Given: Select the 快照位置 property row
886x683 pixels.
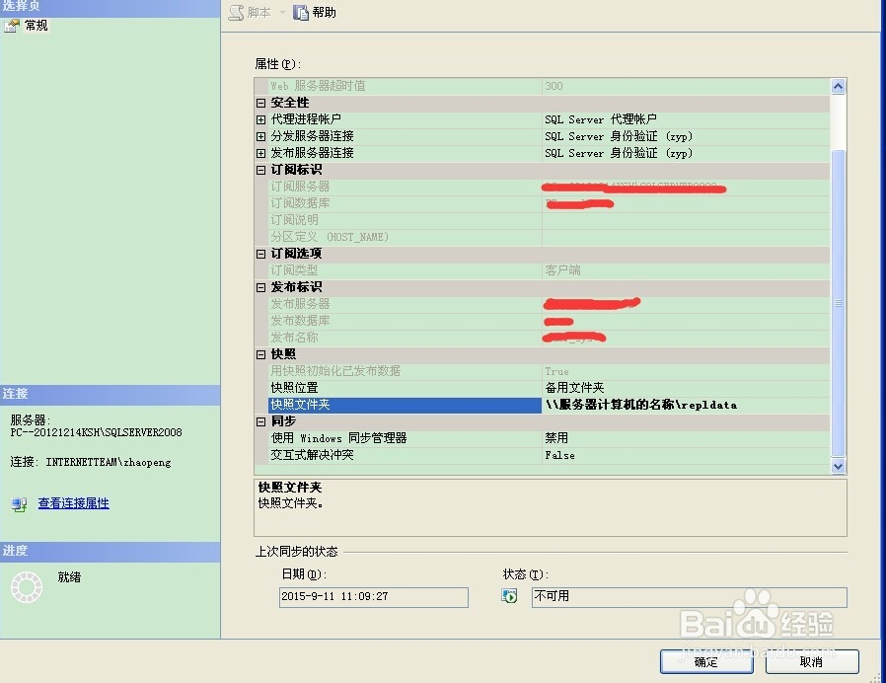Looking at the screenshot, I should tap(550, 388).
